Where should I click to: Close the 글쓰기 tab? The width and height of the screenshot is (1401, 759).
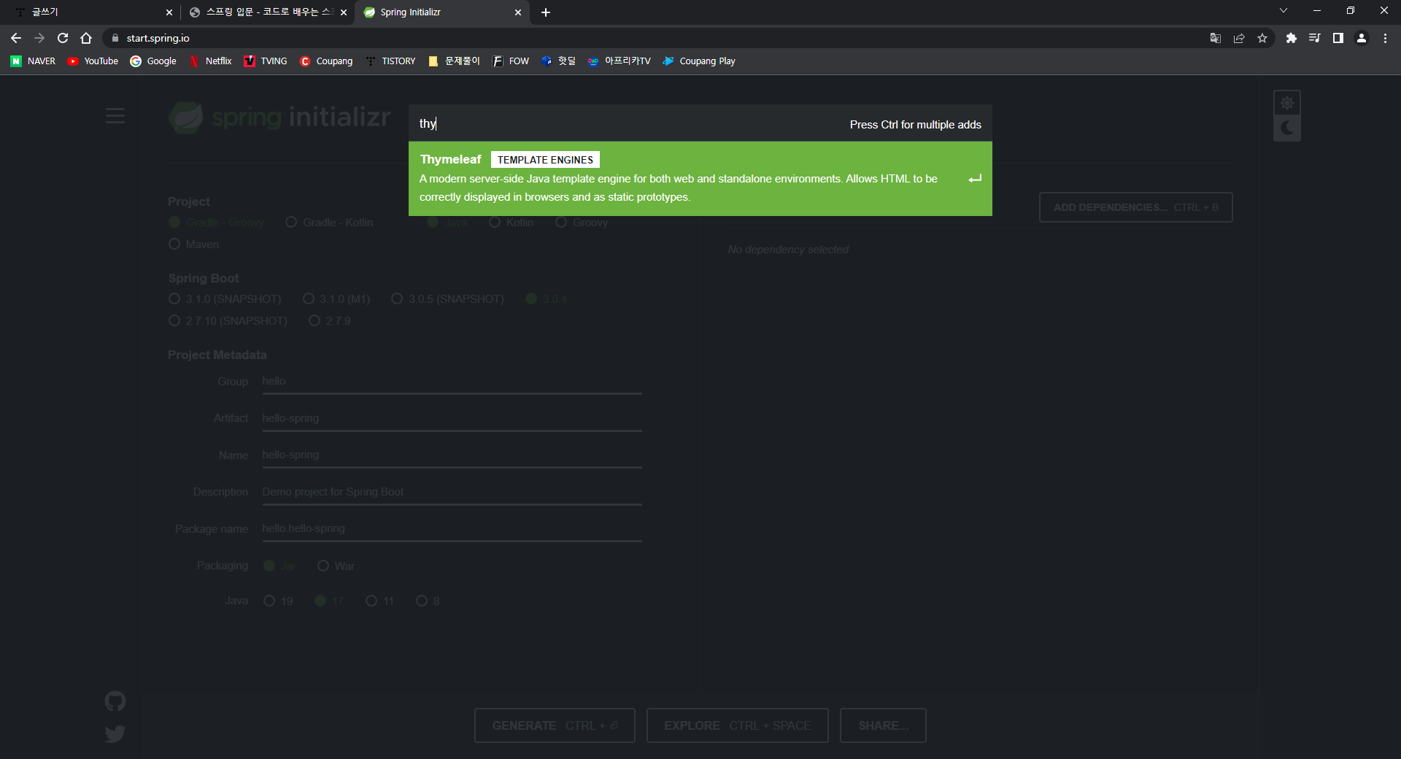click(x=169, y=12)
